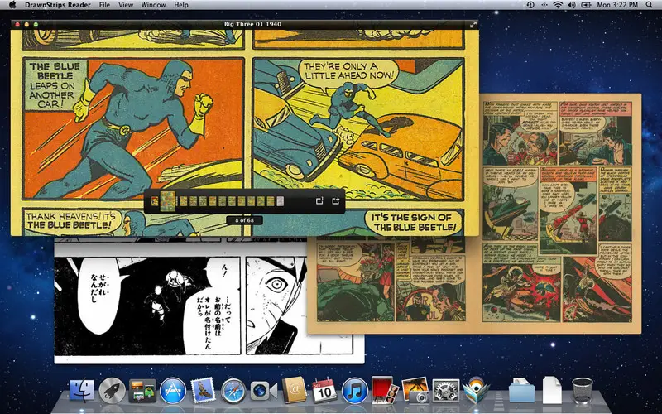The height and width of the screenshot is (414, 662).
Task: Click the "Mon 3:22 PM" clock in the menu bar
Action: (617, 5)
